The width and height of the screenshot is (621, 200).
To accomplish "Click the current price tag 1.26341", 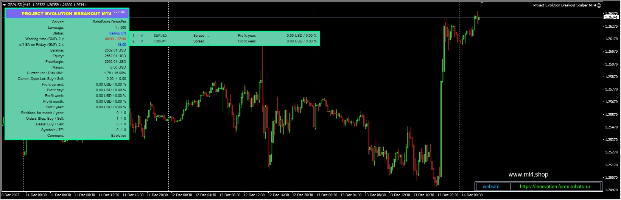I will pos(611,17).
